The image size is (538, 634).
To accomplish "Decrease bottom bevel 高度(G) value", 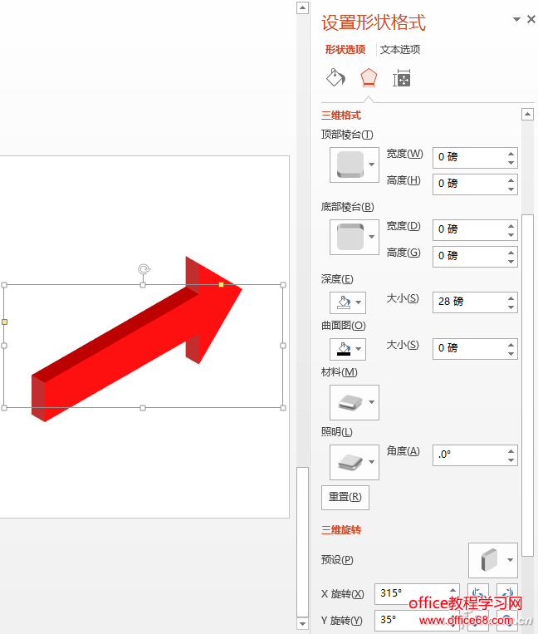I will (511, 261).
